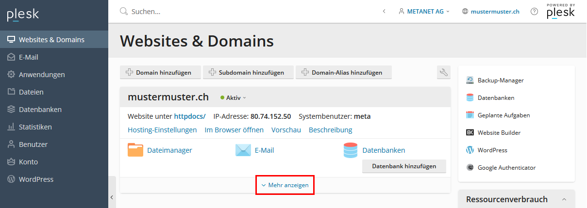Click the Plesk logo in sidebar
This screenshot has height=208, width=587.
23,15
